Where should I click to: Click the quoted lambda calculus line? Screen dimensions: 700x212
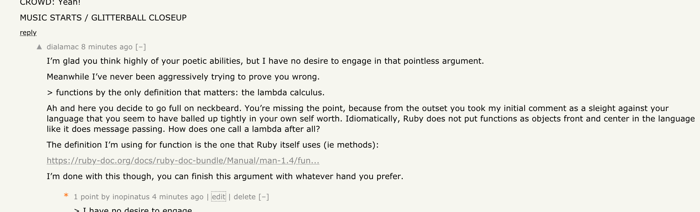(186, 93)
